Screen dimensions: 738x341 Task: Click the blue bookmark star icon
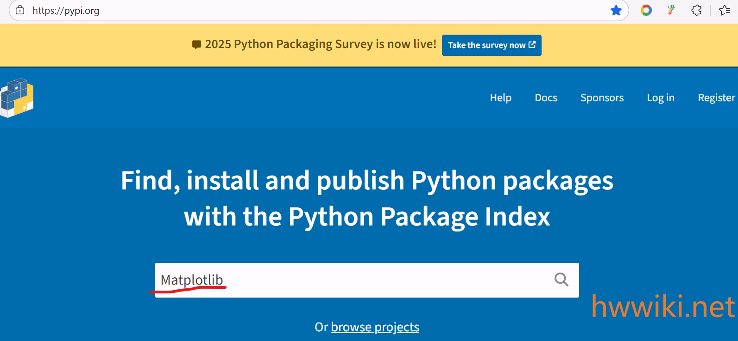616,10
